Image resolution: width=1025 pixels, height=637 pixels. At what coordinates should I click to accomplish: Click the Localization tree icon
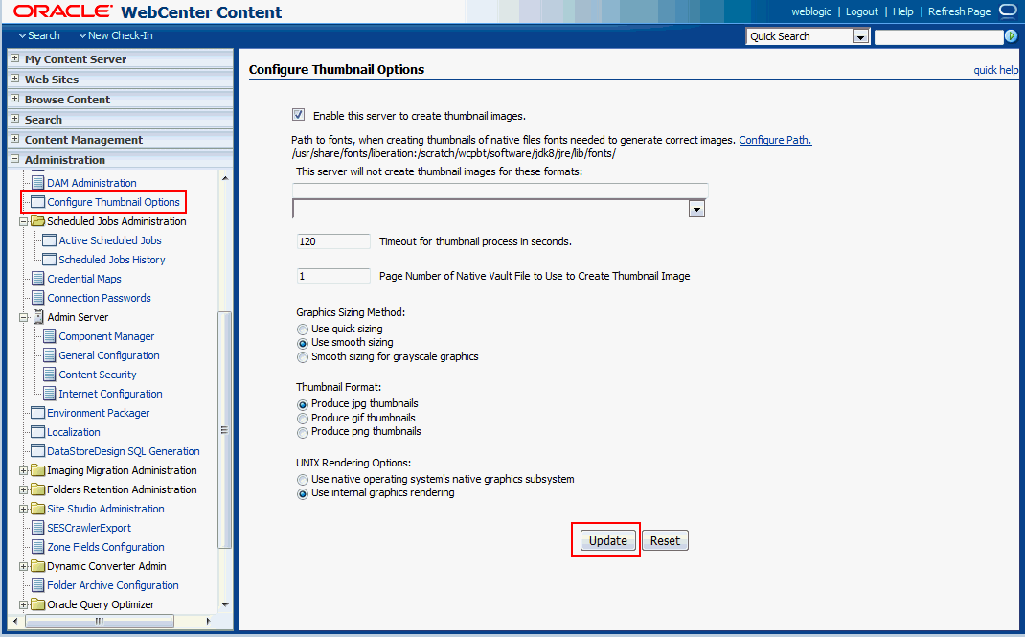point(38,432)
